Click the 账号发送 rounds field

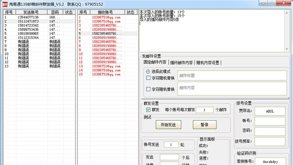[x=171, y=145]
